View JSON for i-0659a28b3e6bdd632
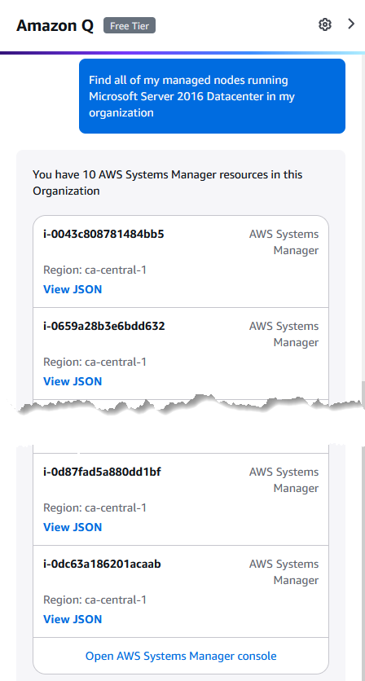This screenshot has height=681, width=365. [73, 381]
